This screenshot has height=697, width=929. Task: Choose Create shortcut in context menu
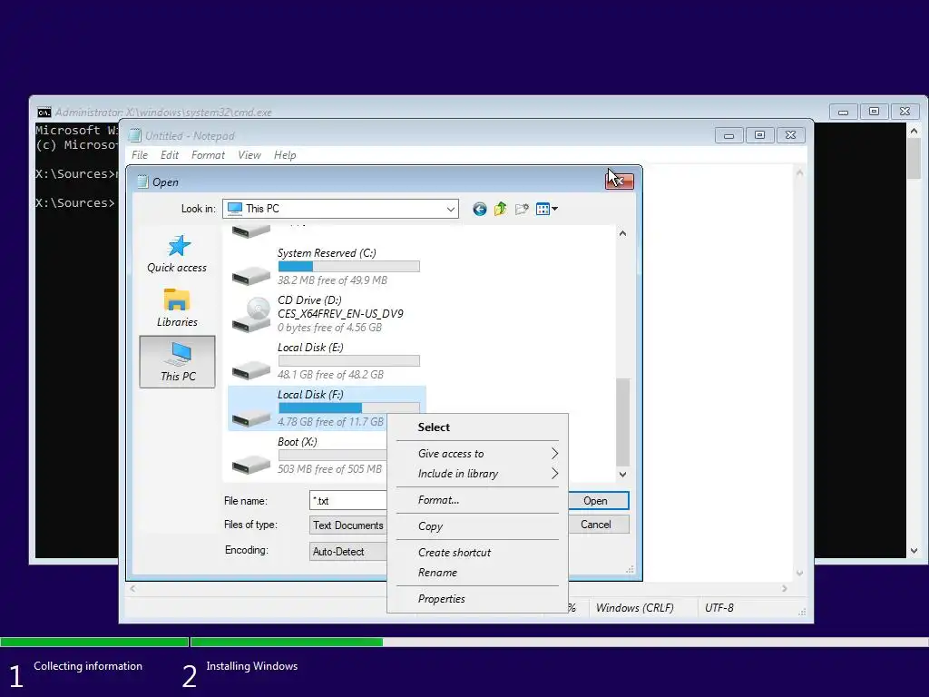477,553
